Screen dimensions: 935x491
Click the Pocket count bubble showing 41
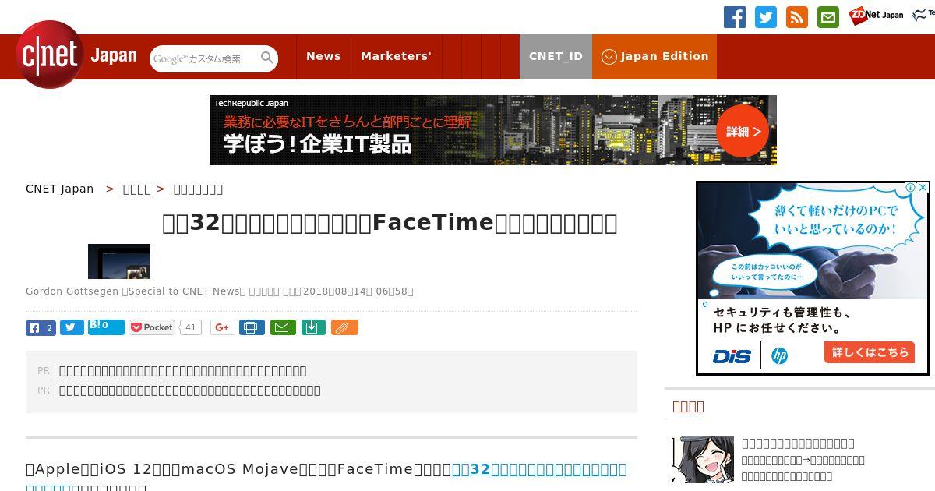click(x=191, y=327)
